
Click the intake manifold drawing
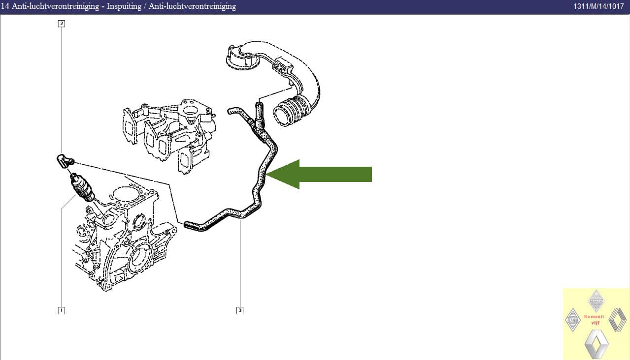(170, 133)
